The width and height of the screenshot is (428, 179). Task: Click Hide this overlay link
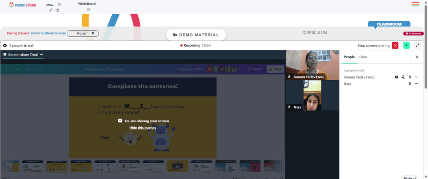click(x=143, y=127)
